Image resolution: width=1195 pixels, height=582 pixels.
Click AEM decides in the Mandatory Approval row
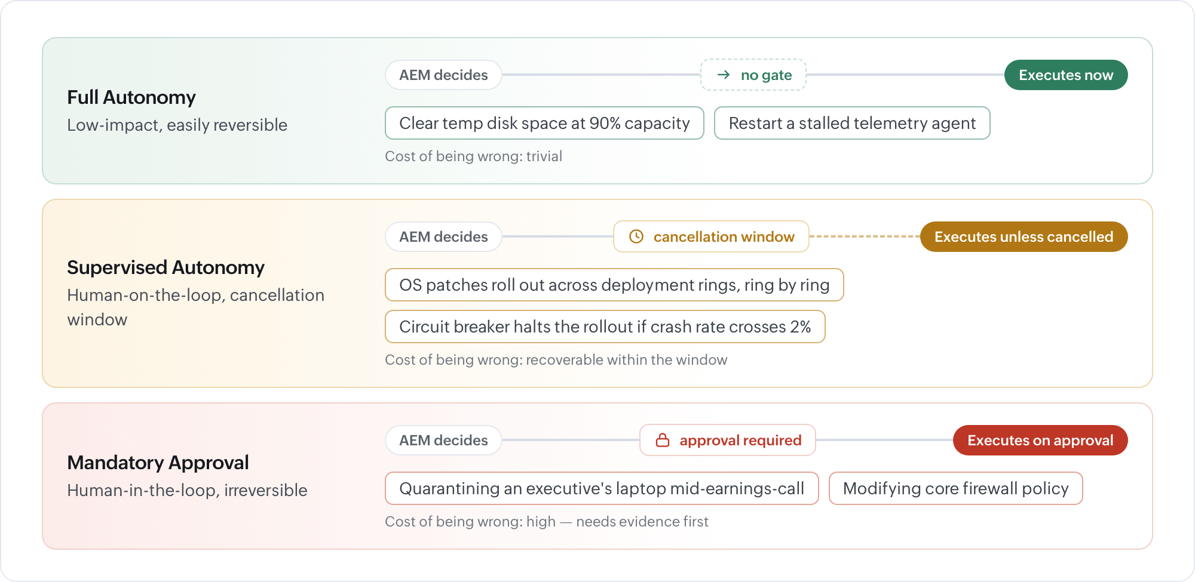pyautogui.click(x=443, y=440)
